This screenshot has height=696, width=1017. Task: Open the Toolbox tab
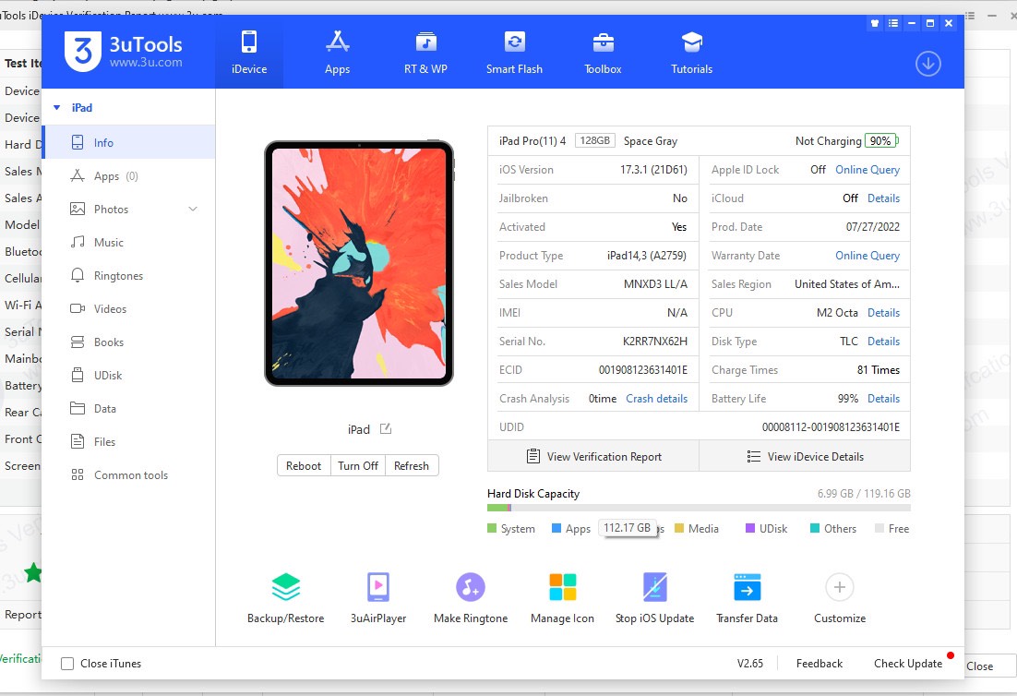[603, 53]
